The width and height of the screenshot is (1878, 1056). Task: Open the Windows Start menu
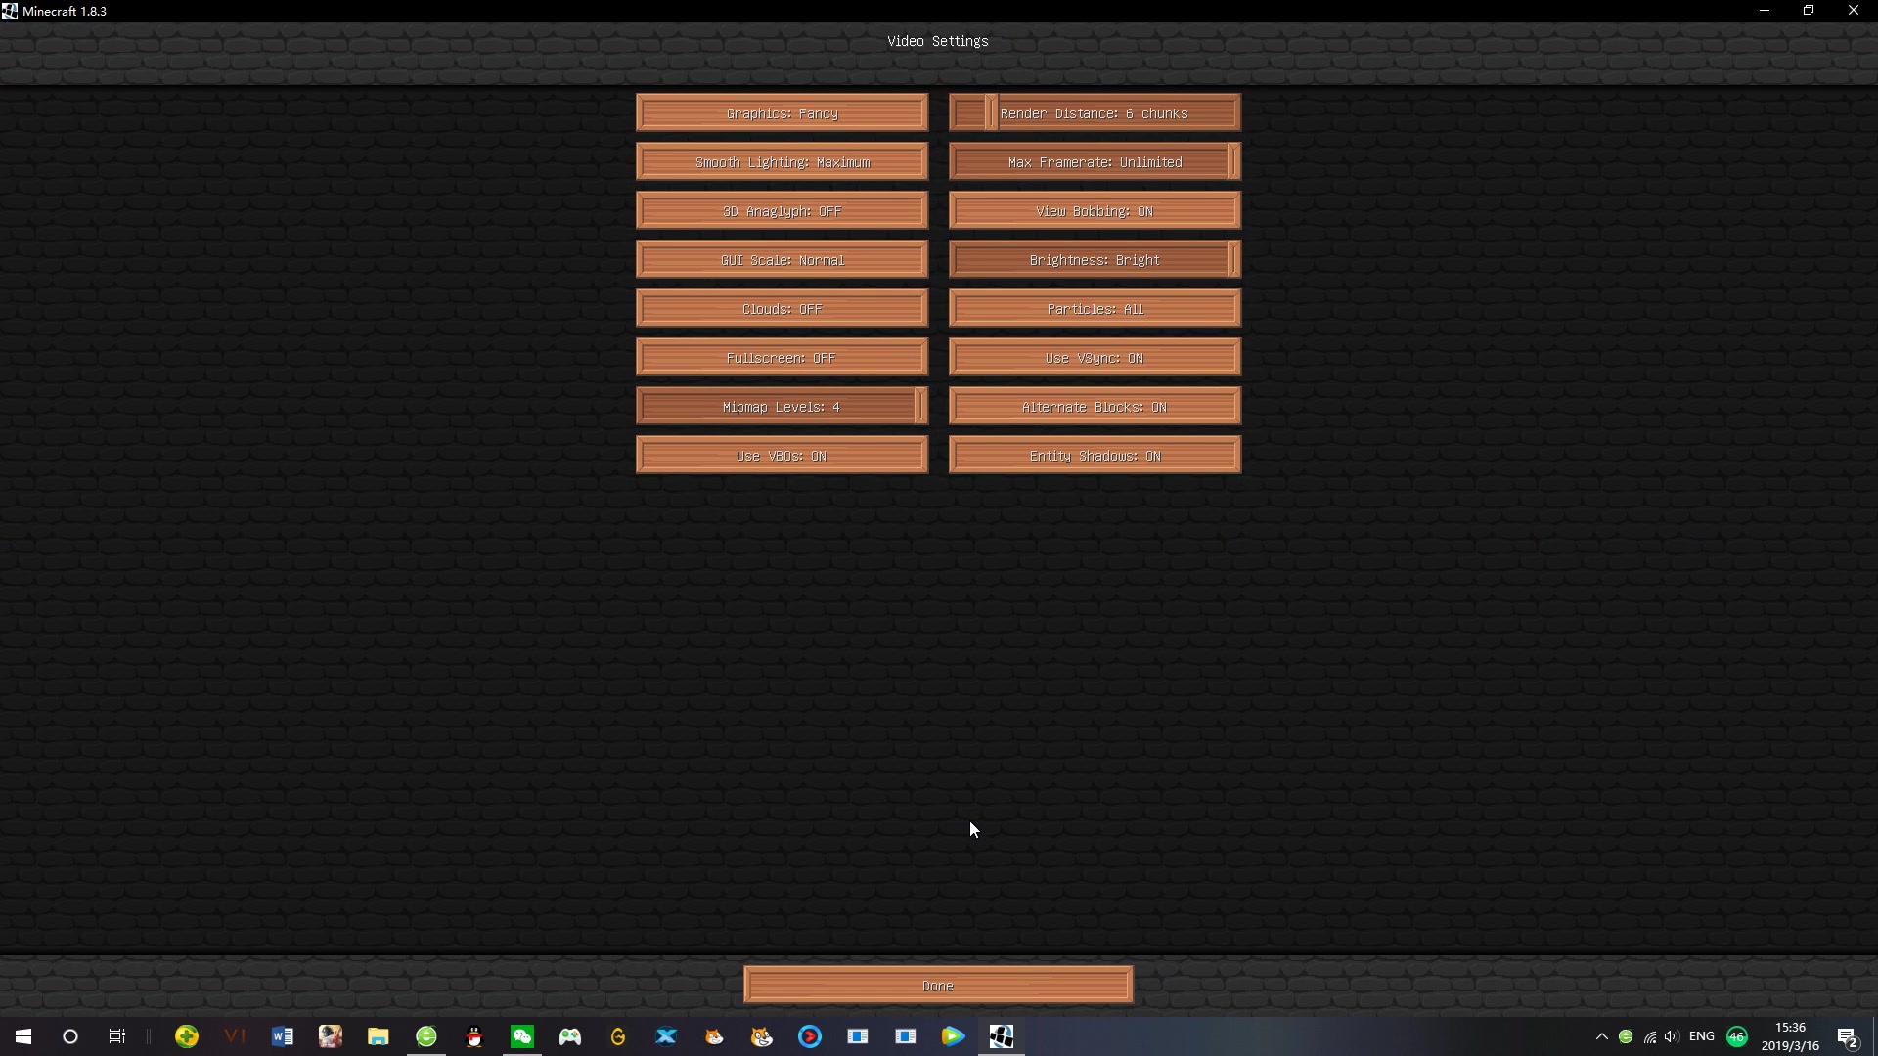click(23, 1036)
